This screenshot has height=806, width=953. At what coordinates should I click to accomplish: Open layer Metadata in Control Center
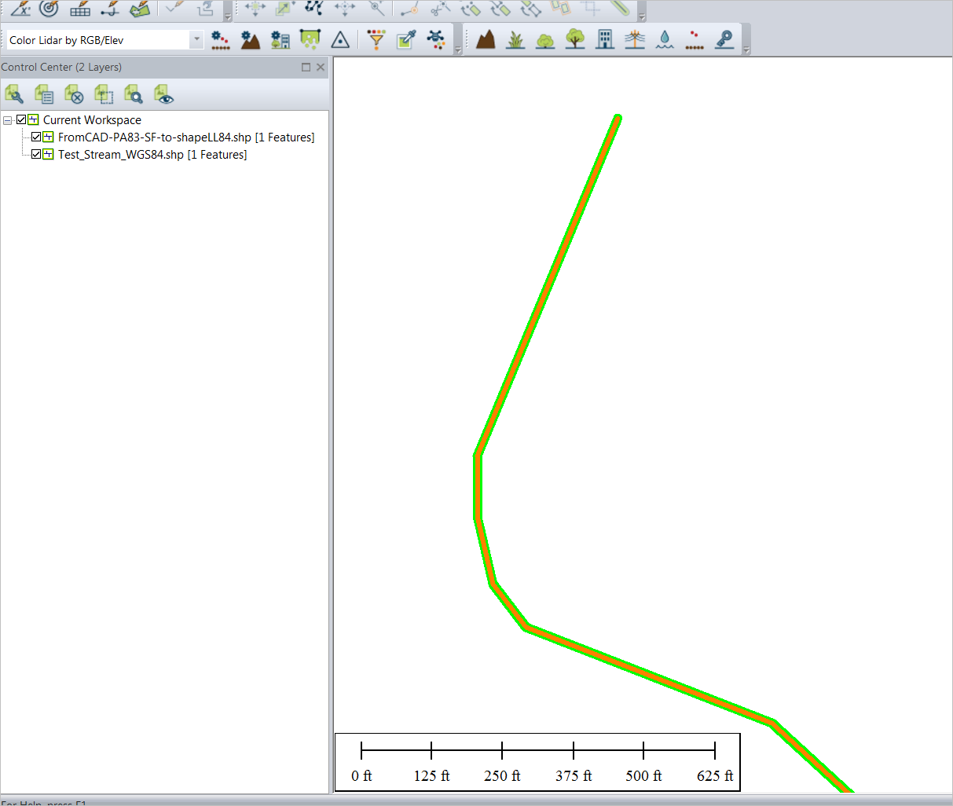44,94
